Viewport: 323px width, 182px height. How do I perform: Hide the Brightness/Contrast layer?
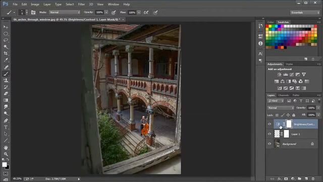point(270,124)
